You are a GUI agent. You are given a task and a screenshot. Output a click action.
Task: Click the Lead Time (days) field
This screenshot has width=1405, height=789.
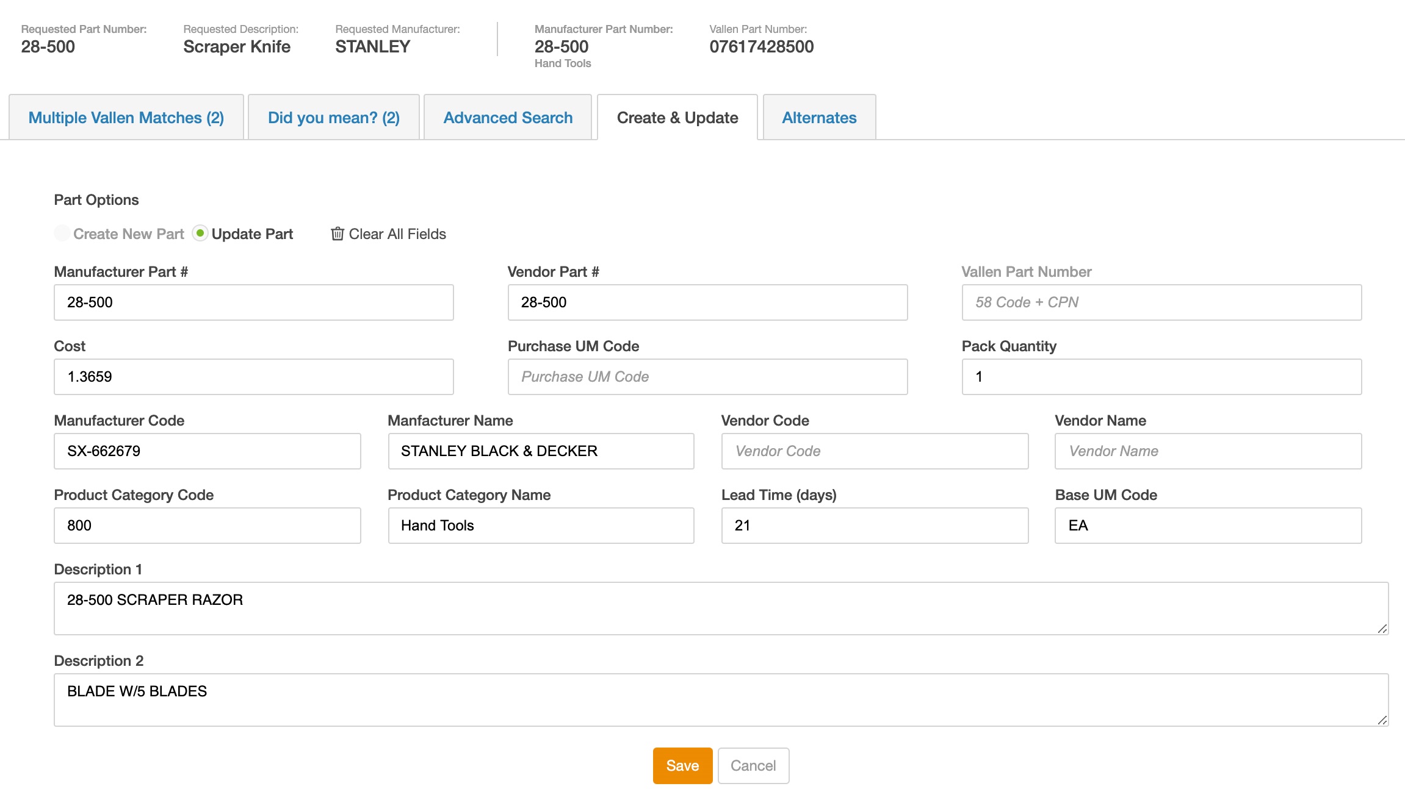coord(875,526)
